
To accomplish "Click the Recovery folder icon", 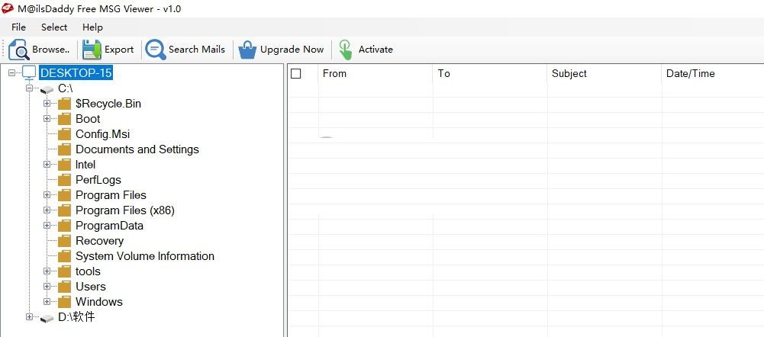I will 64,241.
